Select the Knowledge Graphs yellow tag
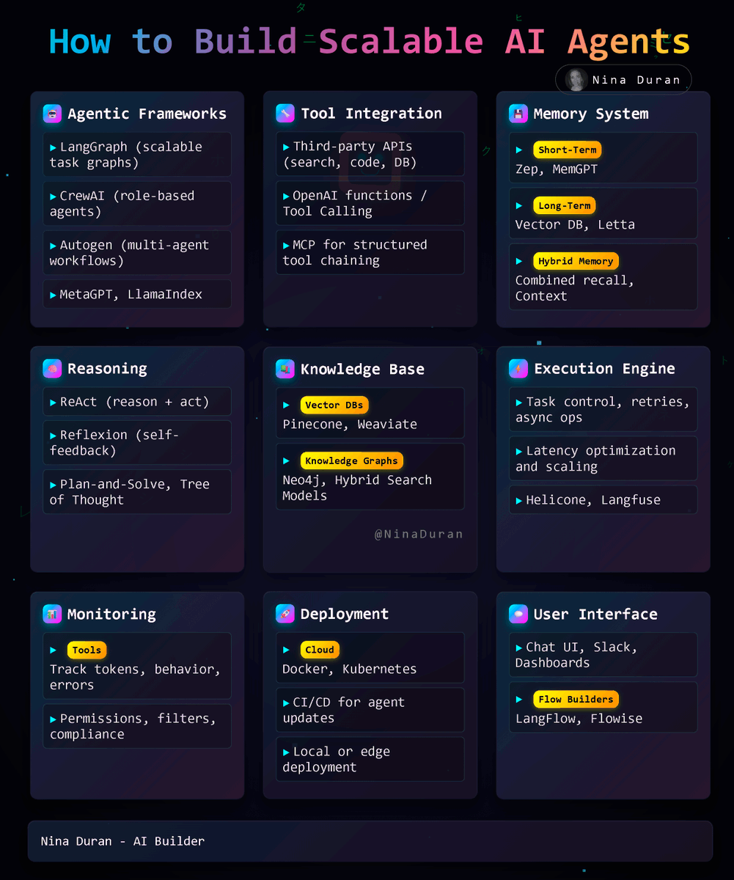This screenshot has width=734, height=880. coord(351,461)
